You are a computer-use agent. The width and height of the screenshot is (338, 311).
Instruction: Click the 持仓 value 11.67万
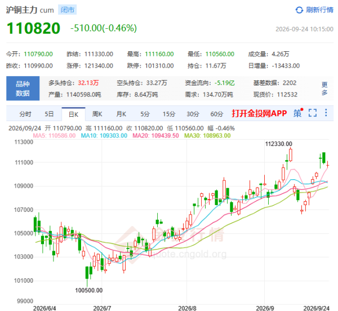click(216, 66)
